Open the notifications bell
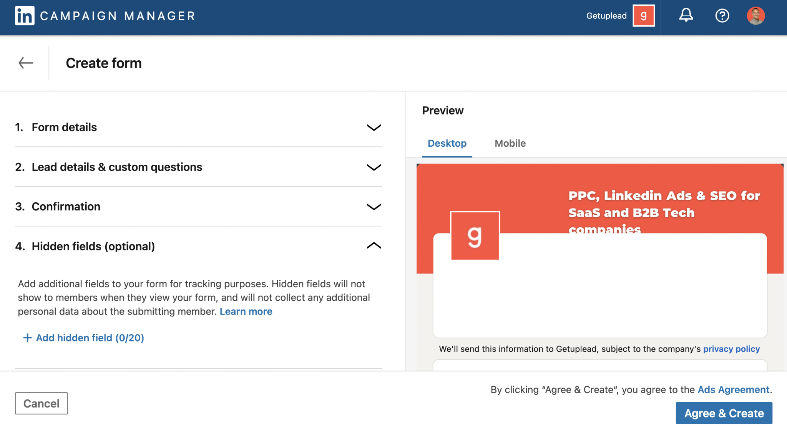 686,15
